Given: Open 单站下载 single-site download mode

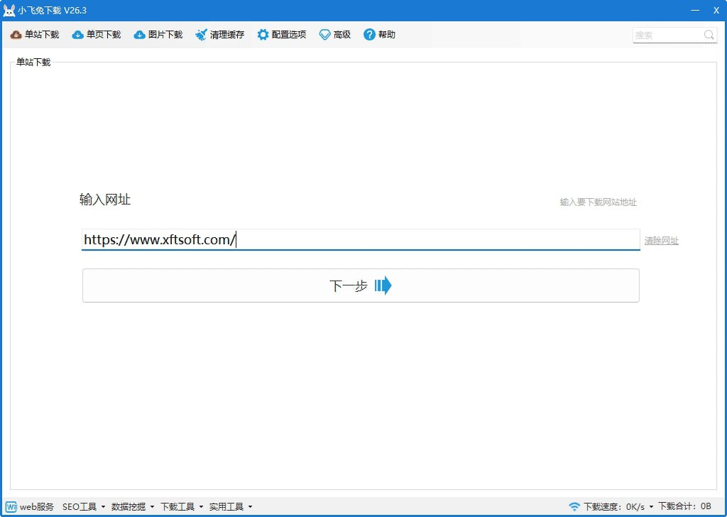Looking at the screenshot, I should [x=35, y=35].
